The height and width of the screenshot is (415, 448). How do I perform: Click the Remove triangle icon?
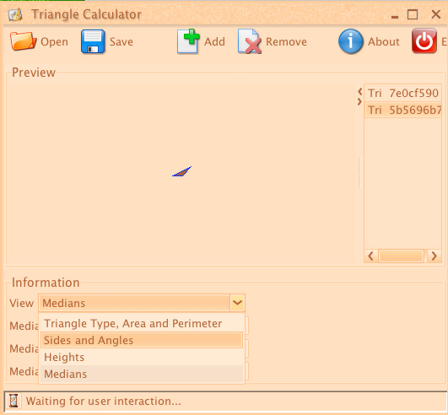pyautogui.click(x=250, y=41)
